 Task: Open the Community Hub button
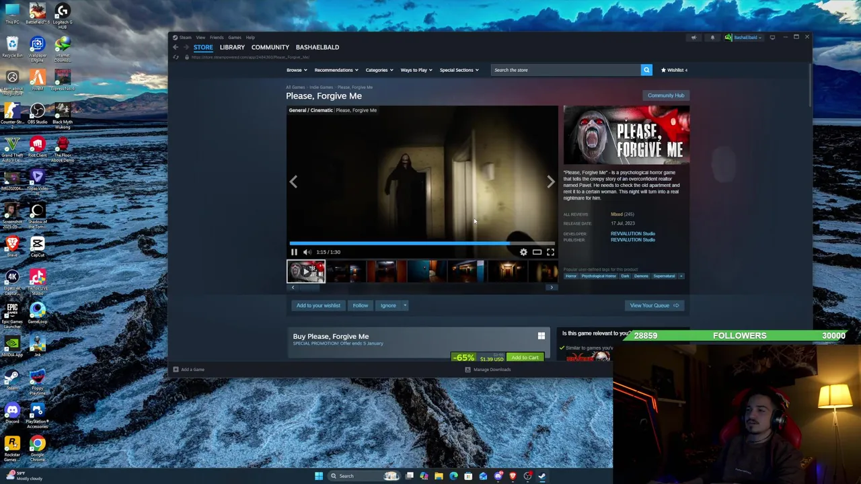tap(666, 95)
